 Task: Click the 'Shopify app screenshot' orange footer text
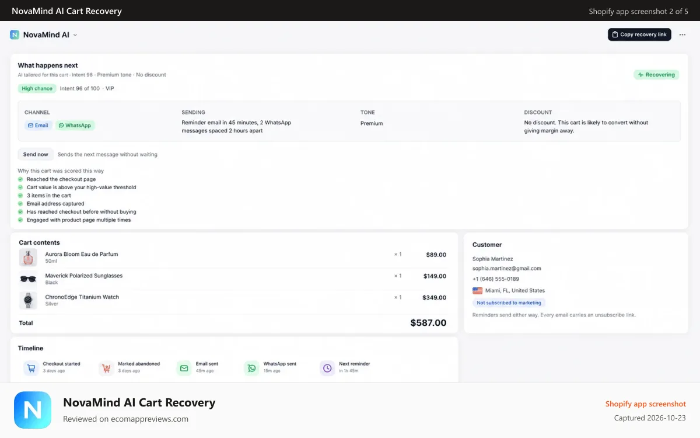point(646,404)
